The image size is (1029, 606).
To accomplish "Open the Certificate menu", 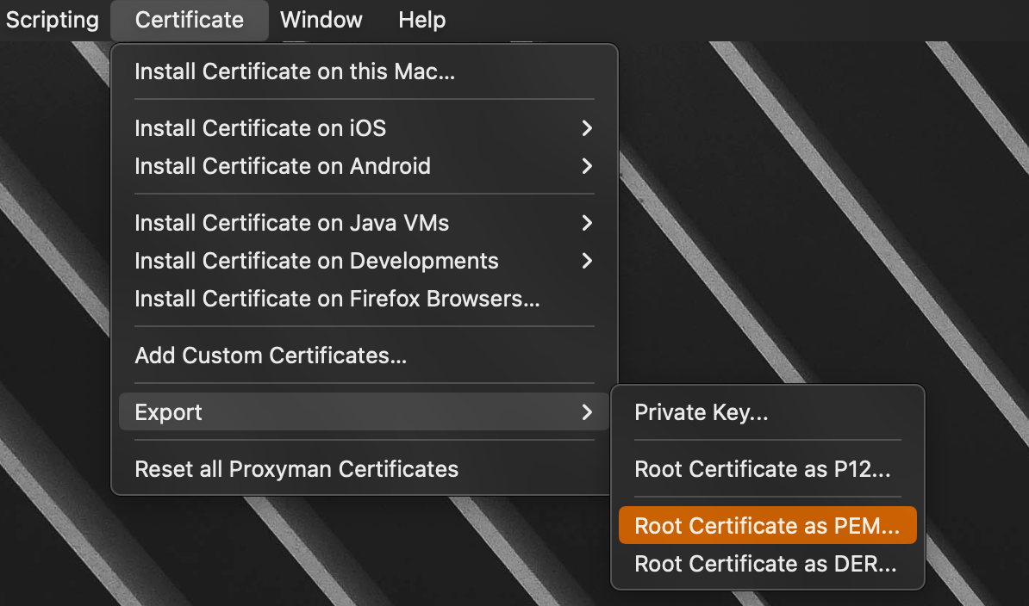I will point(189,20).
